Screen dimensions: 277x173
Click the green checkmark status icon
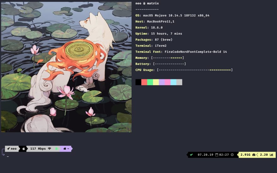tap(191, 155)
